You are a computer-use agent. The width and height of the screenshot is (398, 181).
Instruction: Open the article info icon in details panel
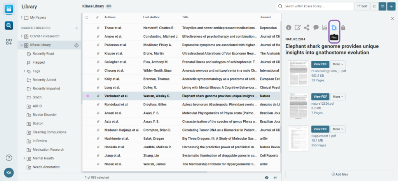[289, 28]
